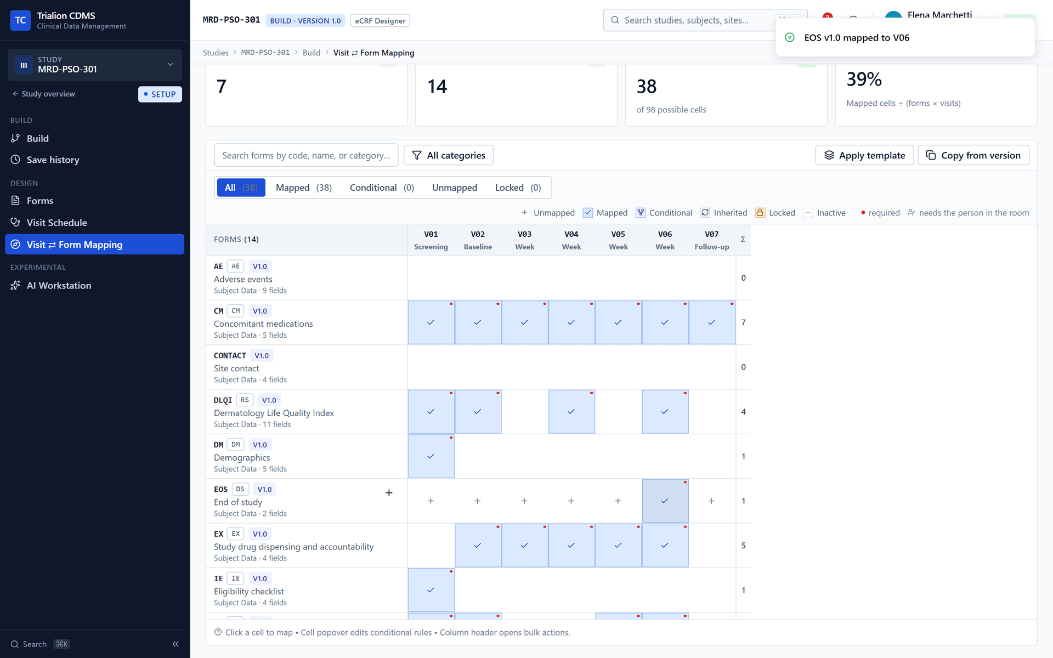This screenshot has height=658, width=1053.
Task: Click the success check icon in toast
Action: [790, 37]
